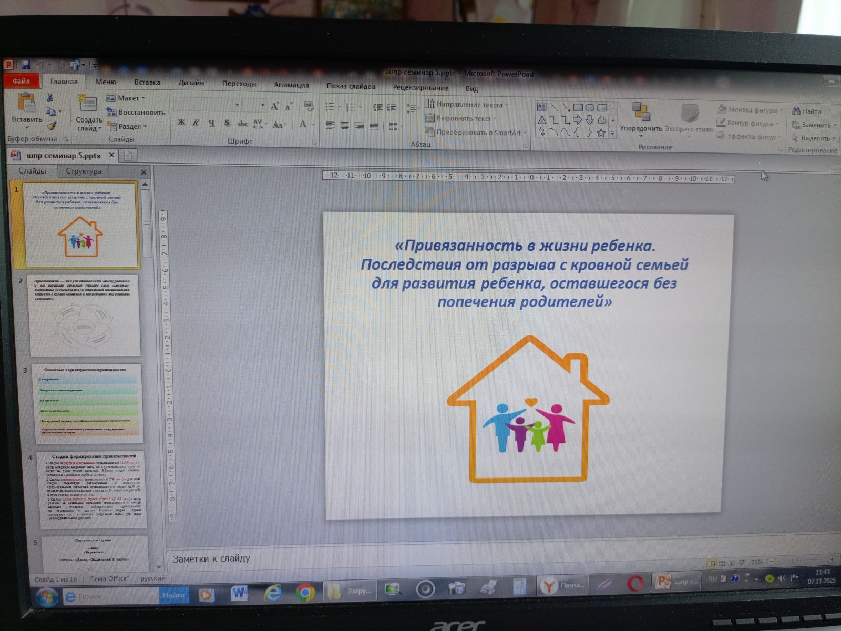841x631 pixels.
Task: Select the Format Painter brush icon
Action: (x=52, y=126)
